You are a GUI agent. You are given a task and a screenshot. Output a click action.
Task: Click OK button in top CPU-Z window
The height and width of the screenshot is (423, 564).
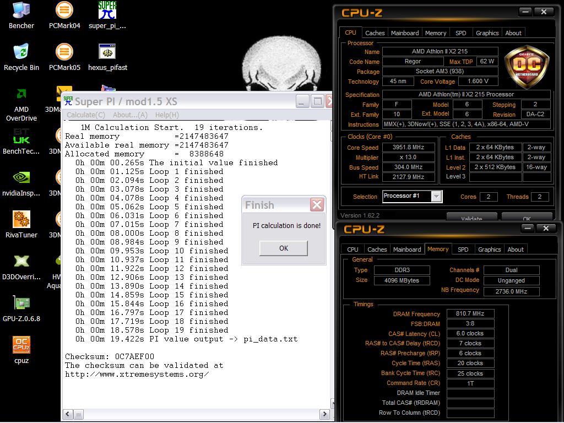tap(527, 217)
